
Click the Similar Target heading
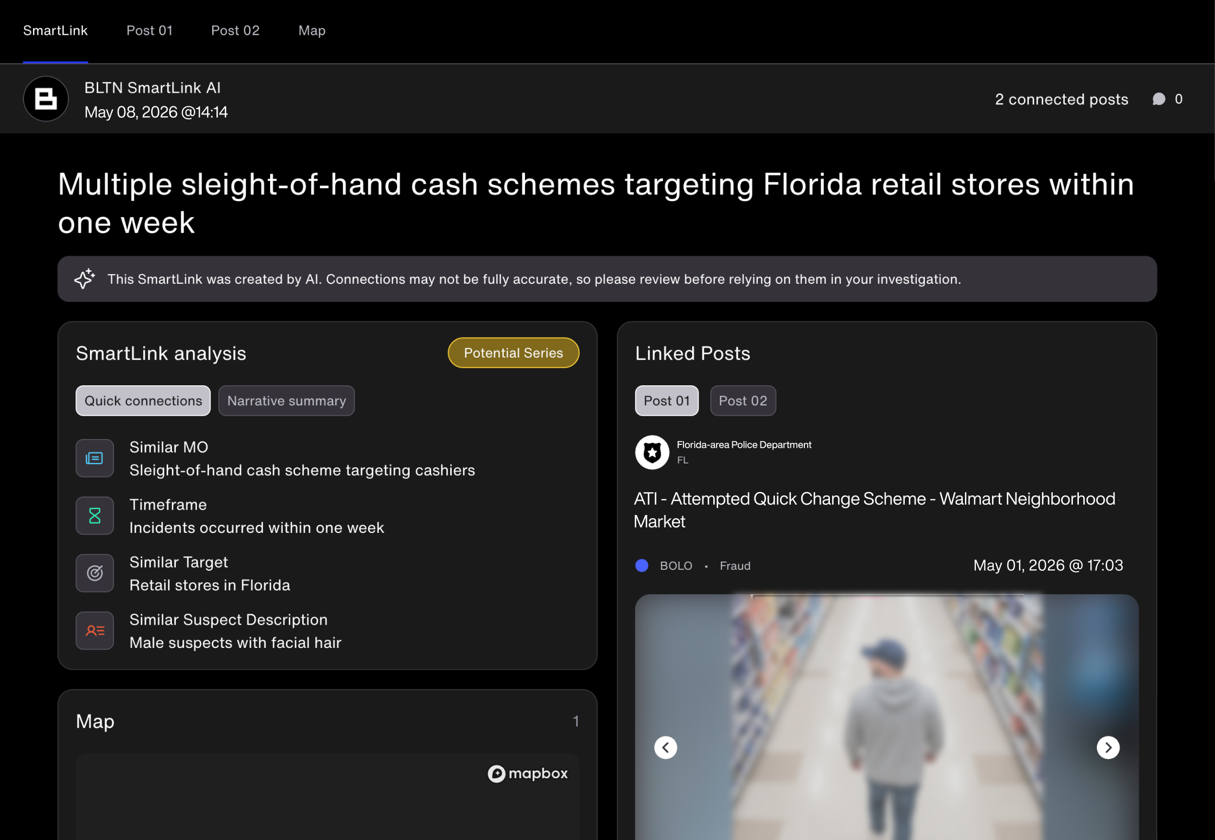178,562
